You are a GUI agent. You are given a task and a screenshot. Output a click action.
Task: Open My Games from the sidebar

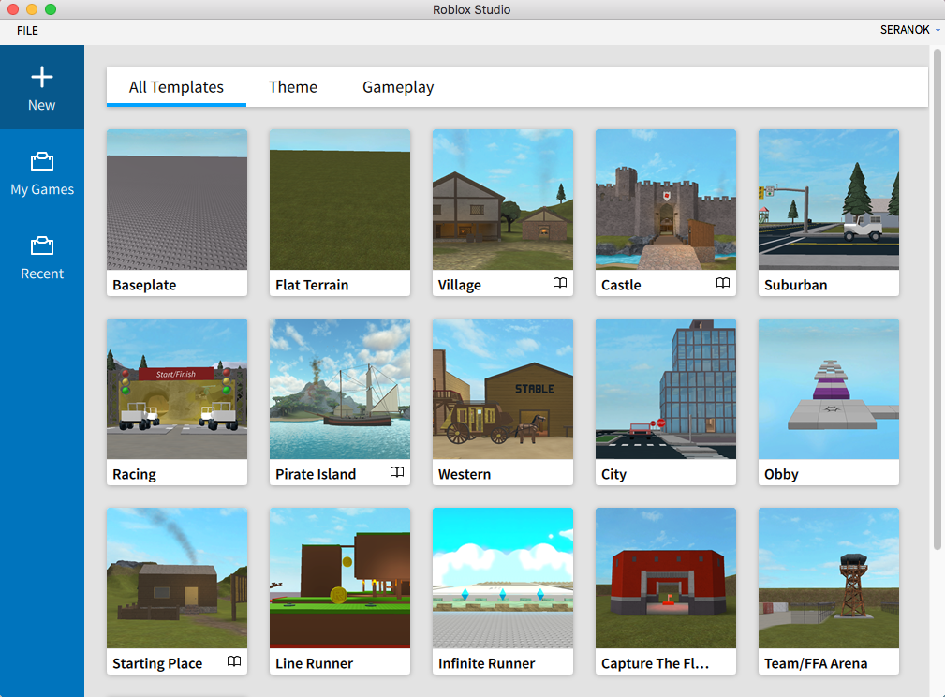coord(42,173)
